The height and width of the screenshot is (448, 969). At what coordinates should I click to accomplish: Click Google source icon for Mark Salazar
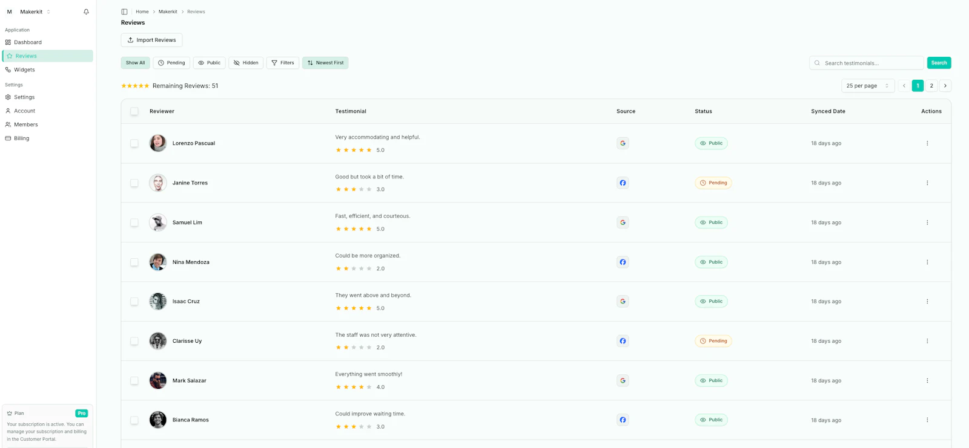pos(623,380)
